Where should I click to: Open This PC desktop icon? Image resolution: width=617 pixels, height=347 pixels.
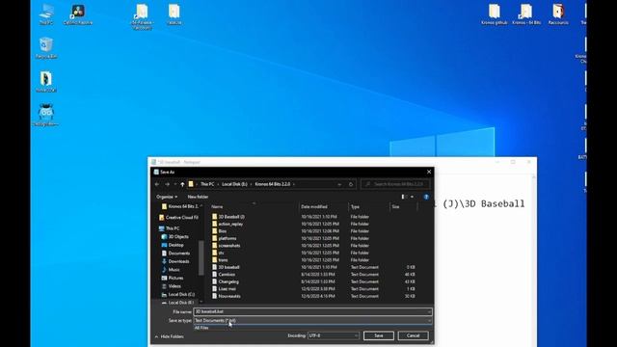46,14
